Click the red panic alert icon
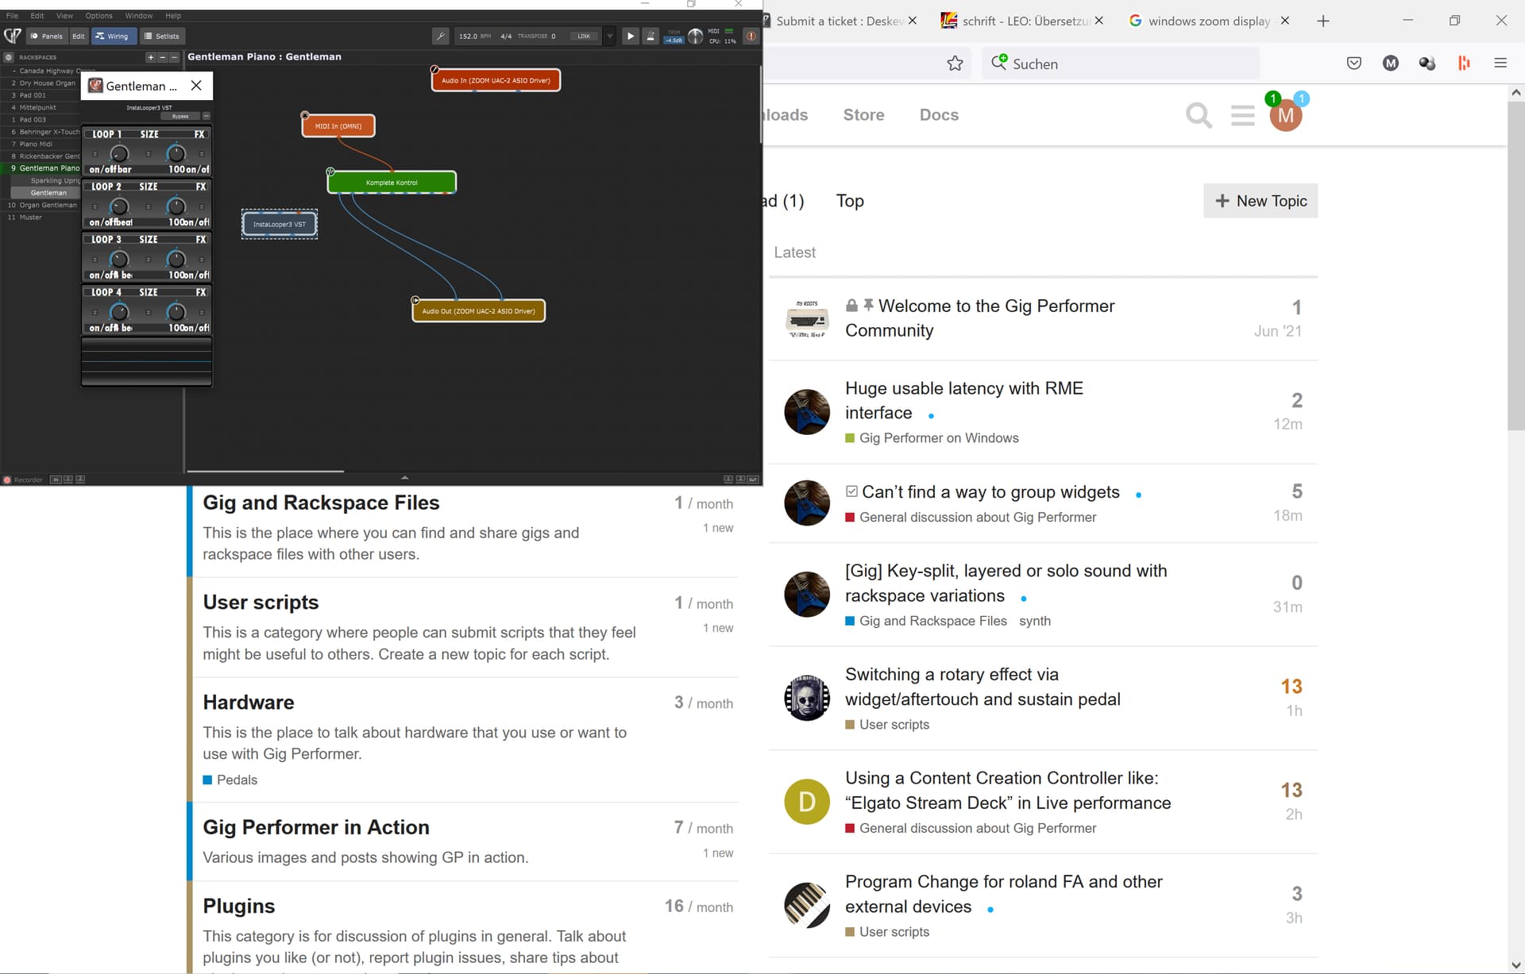This screenshot has width=1525, height=974. (751, 36)
